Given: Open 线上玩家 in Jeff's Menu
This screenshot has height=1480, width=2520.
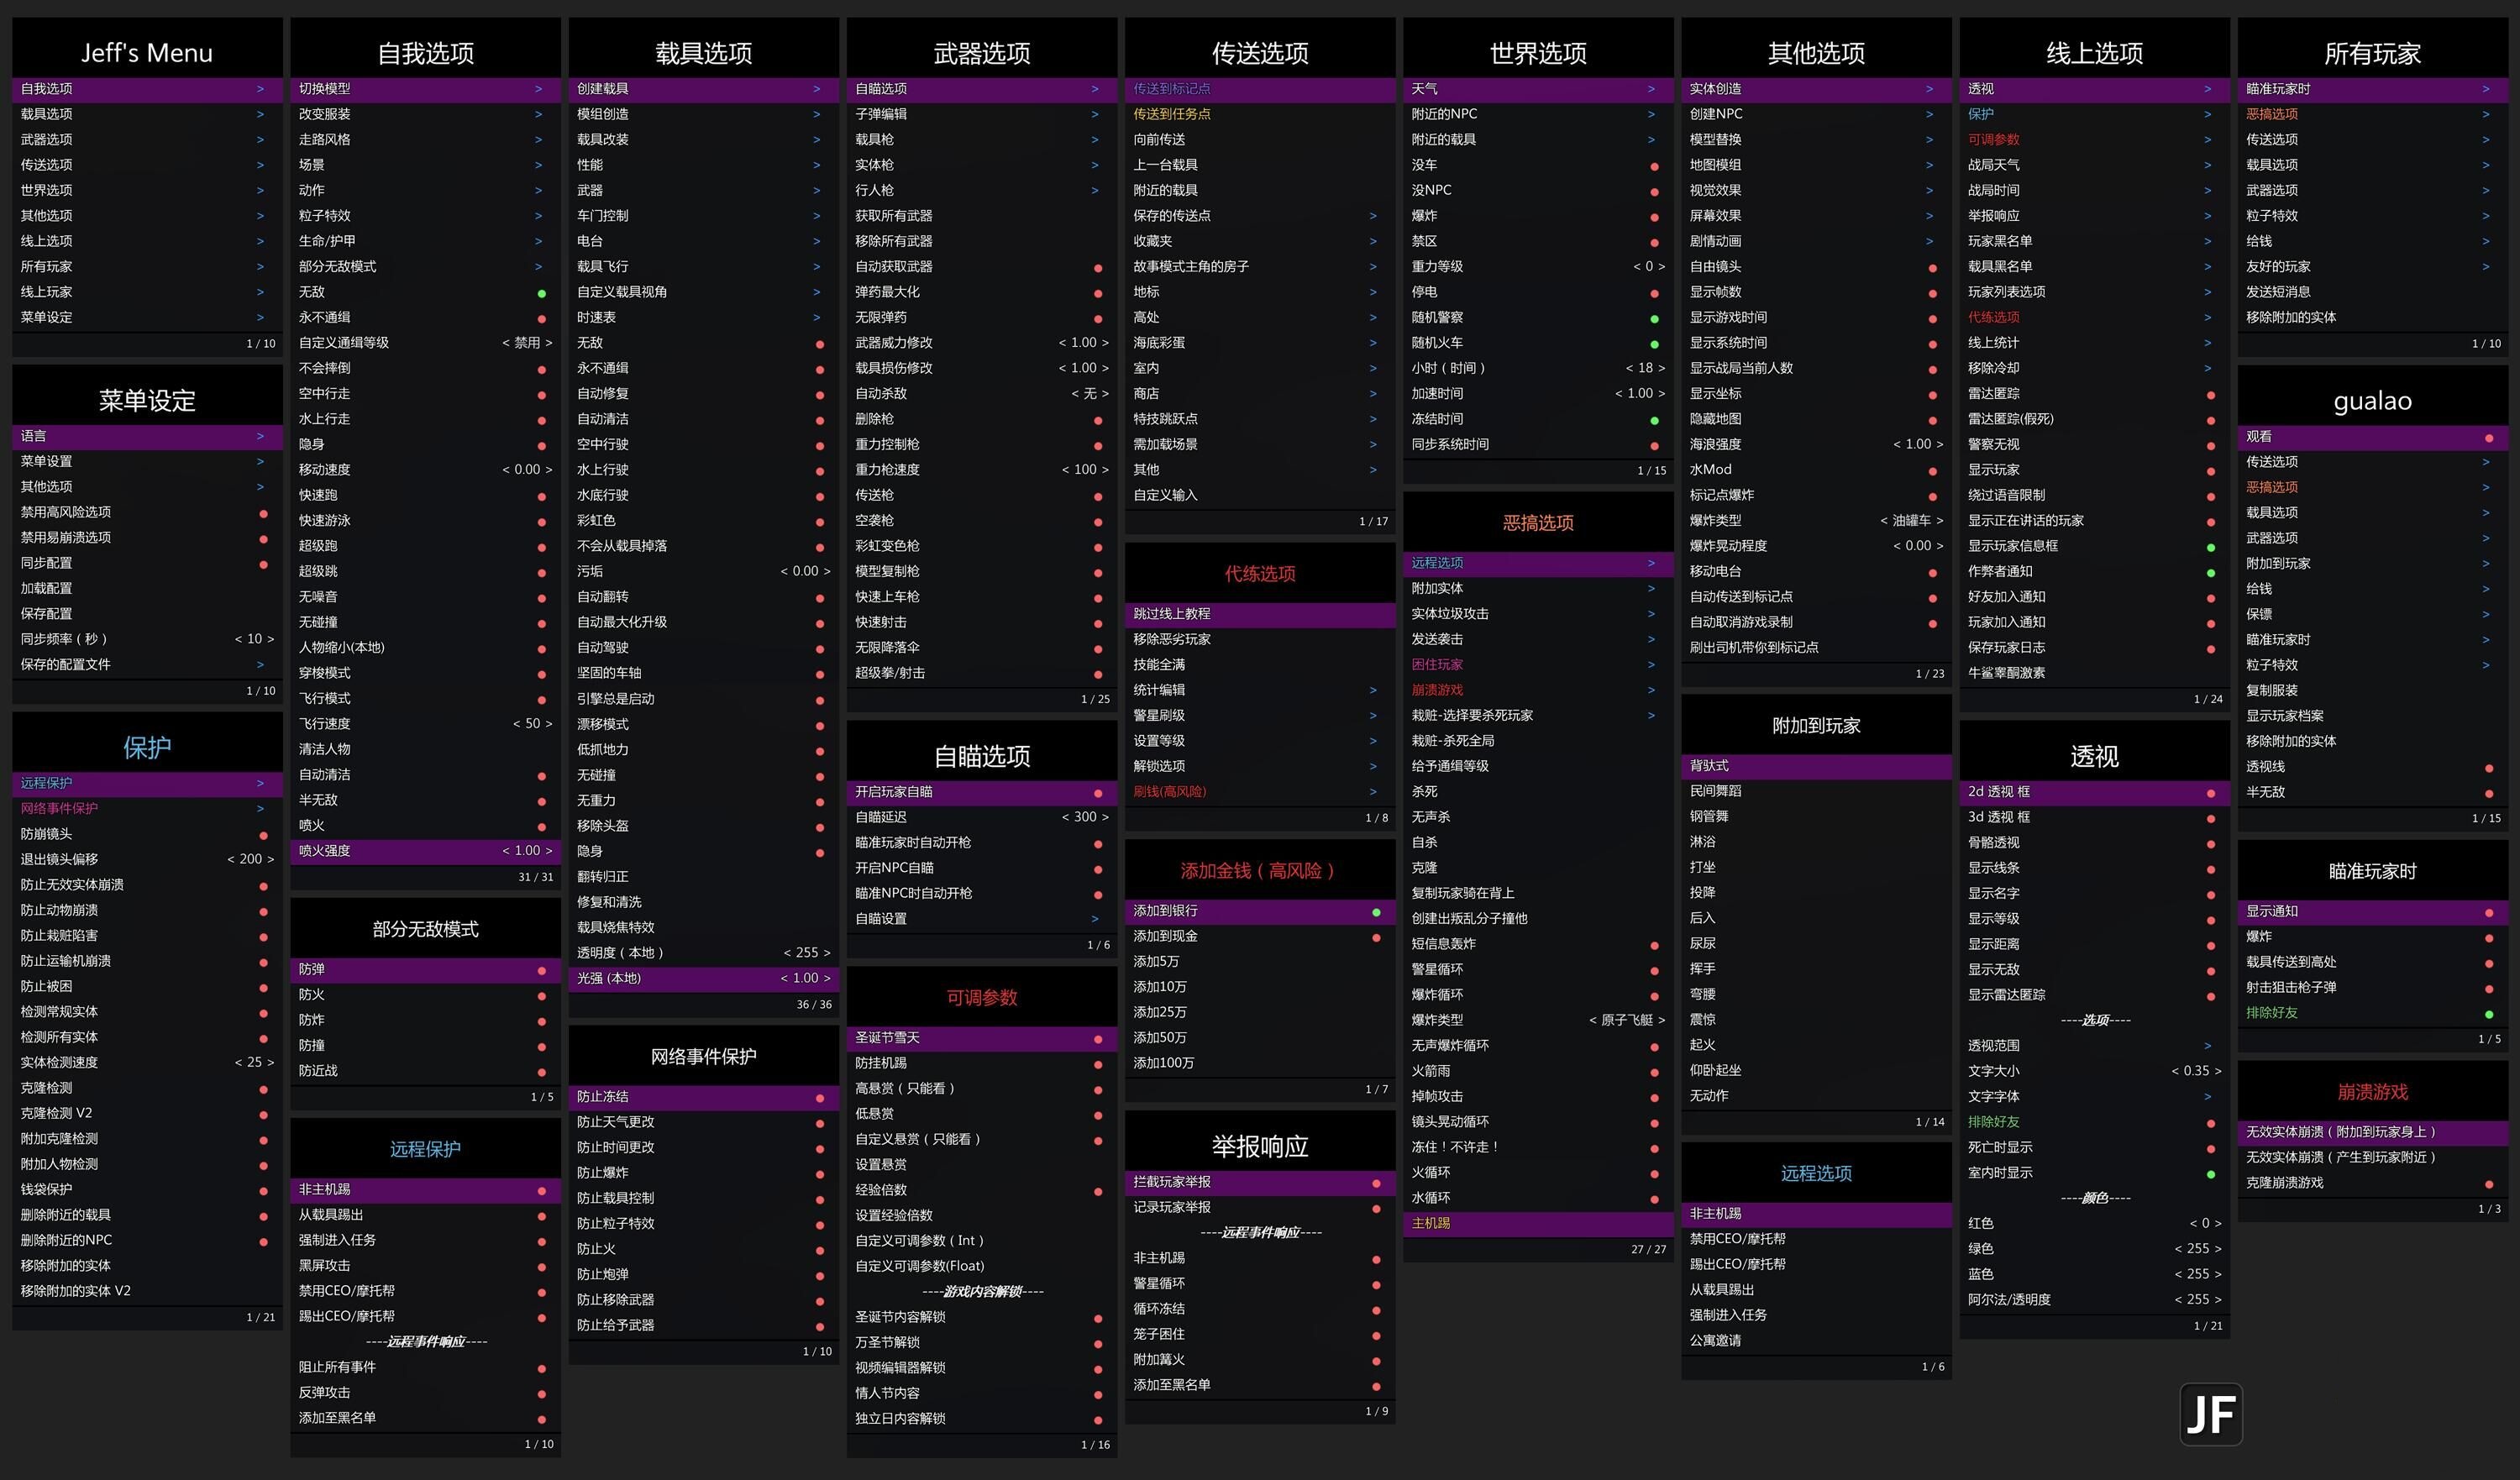Looking at the screenshot, I should (147, 292).
